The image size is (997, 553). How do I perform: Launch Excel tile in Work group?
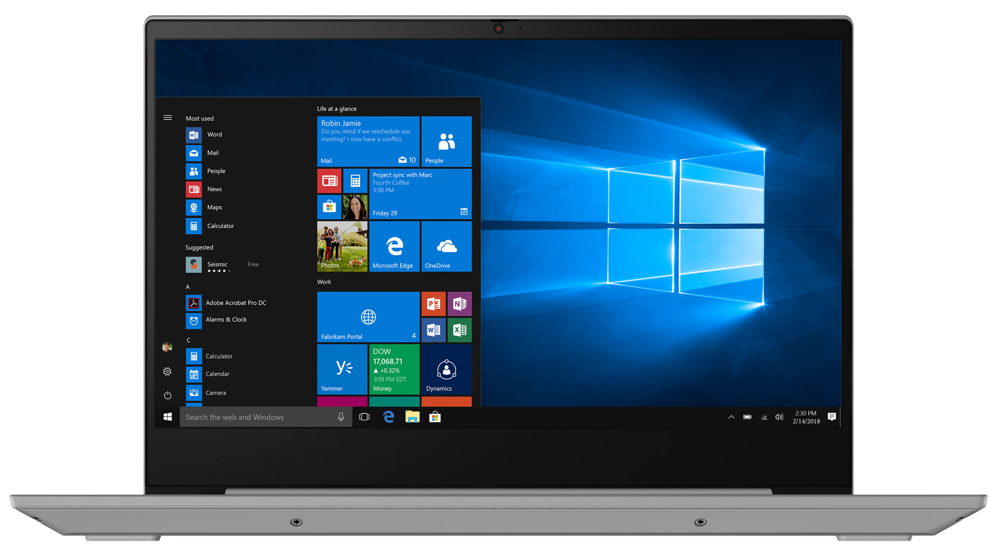460,330
